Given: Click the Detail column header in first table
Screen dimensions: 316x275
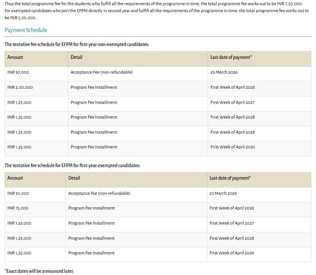Looking at the screenshot, I should point(77,58).
